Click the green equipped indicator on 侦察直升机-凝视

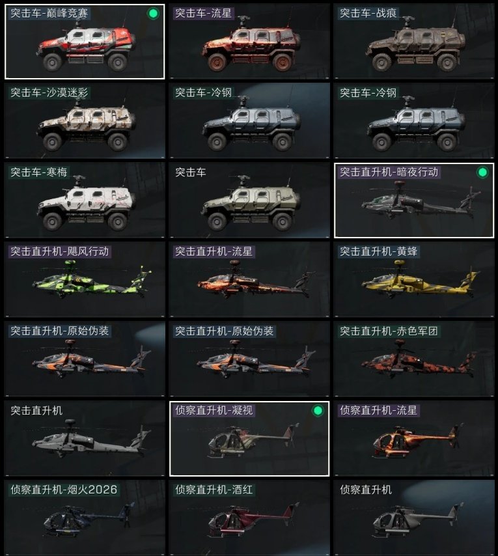coord(318,411)
